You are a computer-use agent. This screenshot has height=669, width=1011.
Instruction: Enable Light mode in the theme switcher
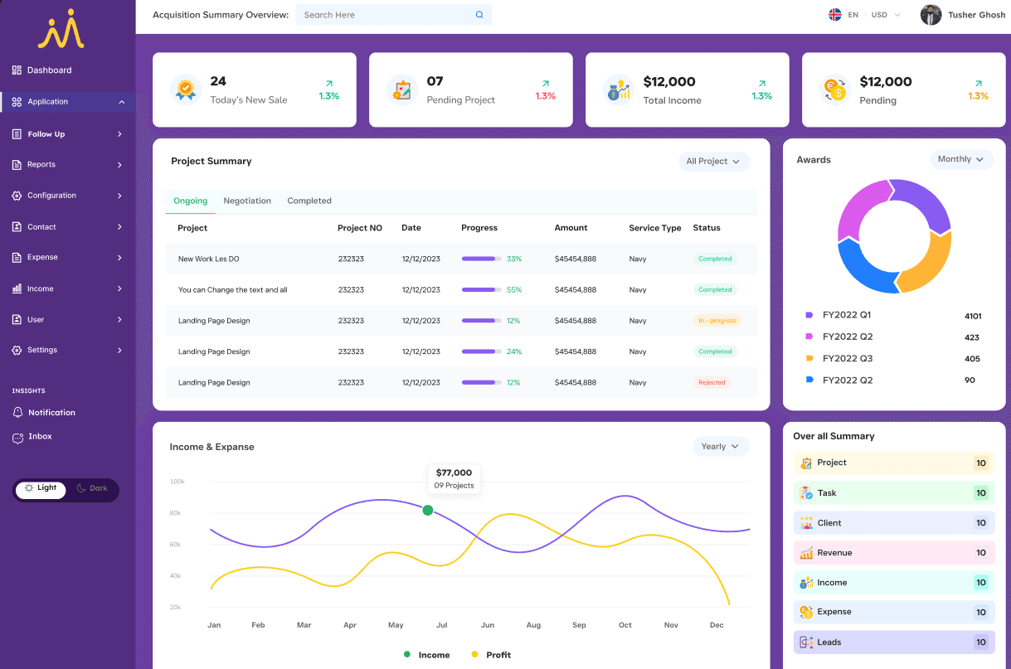tap(41, 488)
